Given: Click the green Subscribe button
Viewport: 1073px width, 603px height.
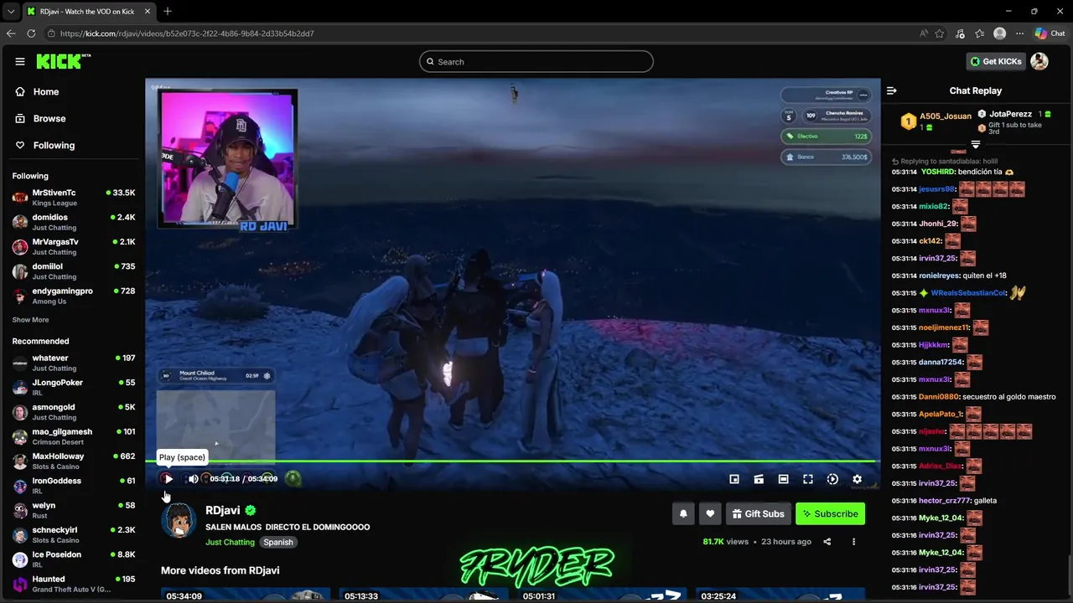Looking at the screenshot, I should pyautogui.click(x=830, y=513).
